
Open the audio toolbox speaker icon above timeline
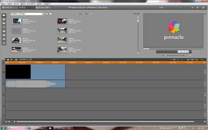11,60
